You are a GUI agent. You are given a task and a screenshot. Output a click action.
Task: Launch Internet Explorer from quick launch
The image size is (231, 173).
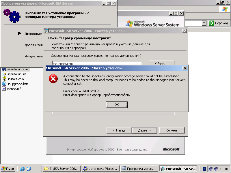(x=23, y=169)
